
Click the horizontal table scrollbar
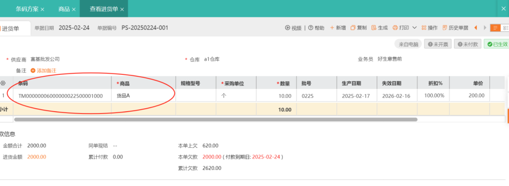pos(215,120)
